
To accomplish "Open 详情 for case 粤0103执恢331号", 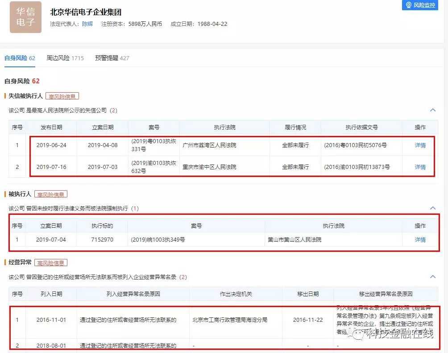I will [420, 145].
